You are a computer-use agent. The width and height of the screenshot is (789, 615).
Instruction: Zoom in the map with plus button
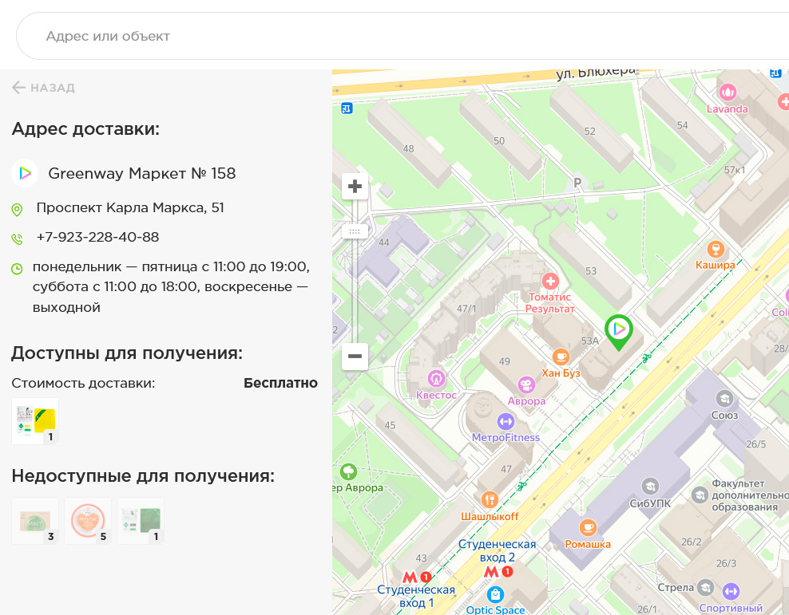pos(355,187)
